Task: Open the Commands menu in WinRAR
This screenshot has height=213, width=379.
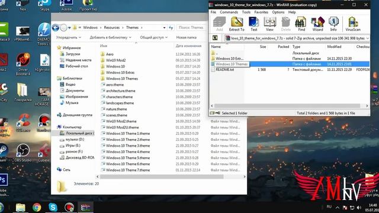Action: click(229, 12)
